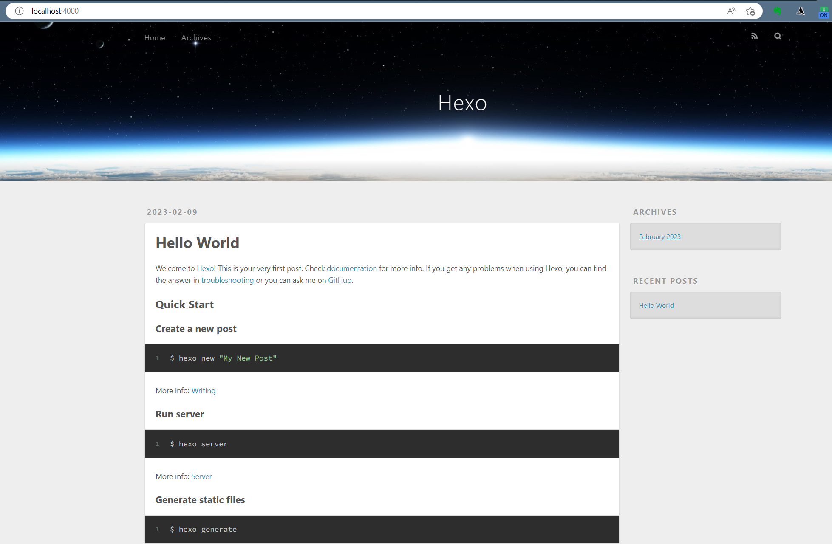Open the Evernote elephant extension
Image resolution: width=832 pixels, height=544 pixels.
777,11
